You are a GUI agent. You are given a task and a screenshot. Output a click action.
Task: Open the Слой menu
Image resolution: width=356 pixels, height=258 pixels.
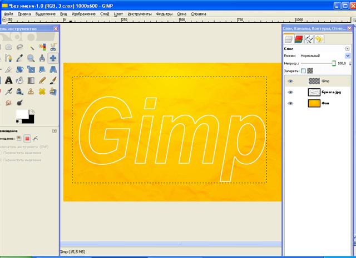pos(105,14)
